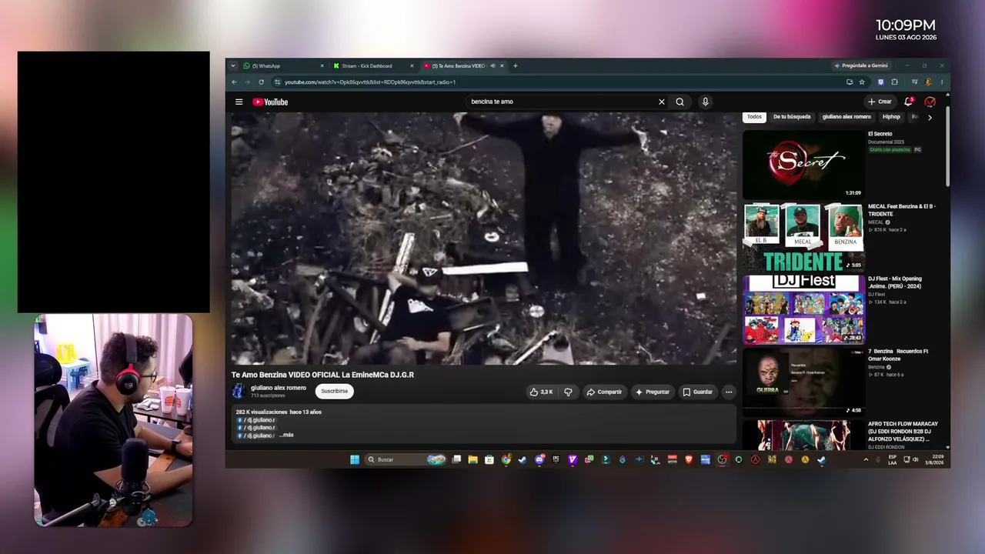985x554 pixels.
Task: Open the Recuerdos Ft Omar Koonze thumbnail
Action: (803, 382)
